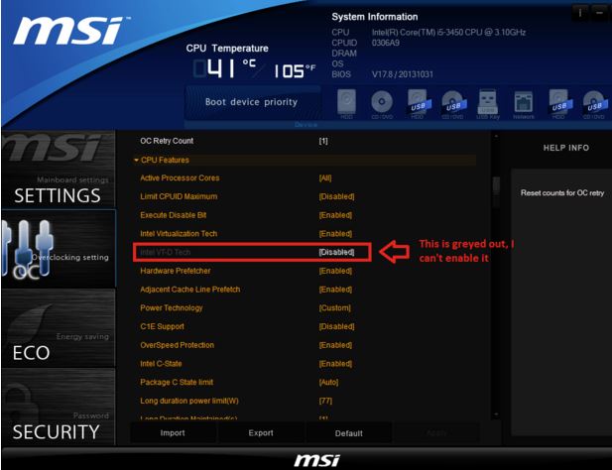The width and height of the screenshot is (612, 470).
Task: Select USB CD/DVD icon beside USB Key
Action: (x=453, y=104)
